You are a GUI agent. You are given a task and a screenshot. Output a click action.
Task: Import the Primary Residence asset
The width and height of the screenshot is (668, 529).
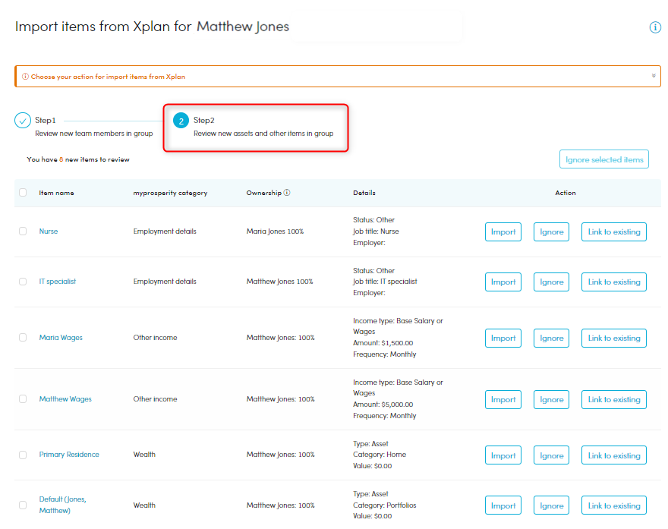tap(503, 455)
